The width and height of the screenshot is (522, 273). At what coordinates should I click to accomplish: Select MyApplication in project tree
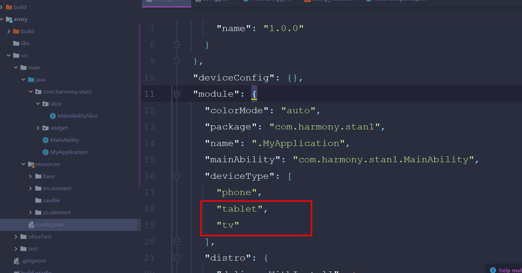click(x=69, y=152)
